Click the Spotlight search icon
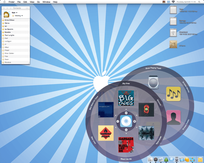204x163 pixels. click(x=199, y=2)
